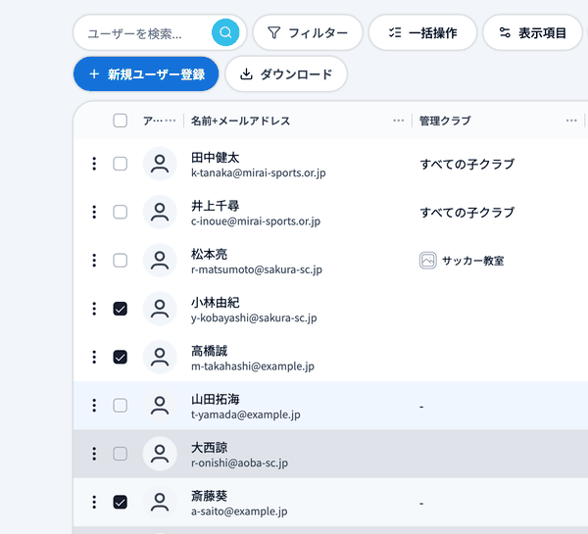Click the 名前+メールアドレス column header
The image size is (588, 534).
click(x=240, y=121)
